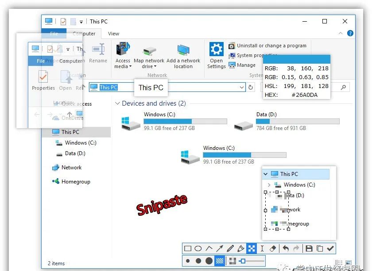This screenshot has height=271, width=372.
Task: Click the "HSL: 199, 181, 128" line
Action: click(297, 86)
